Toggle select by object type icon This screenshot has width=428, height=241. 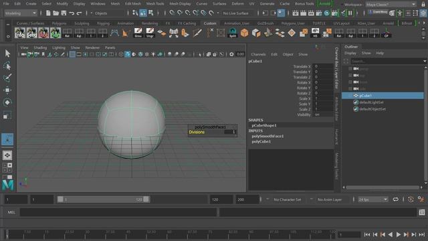pyautogui.click(x=143, y=13)
